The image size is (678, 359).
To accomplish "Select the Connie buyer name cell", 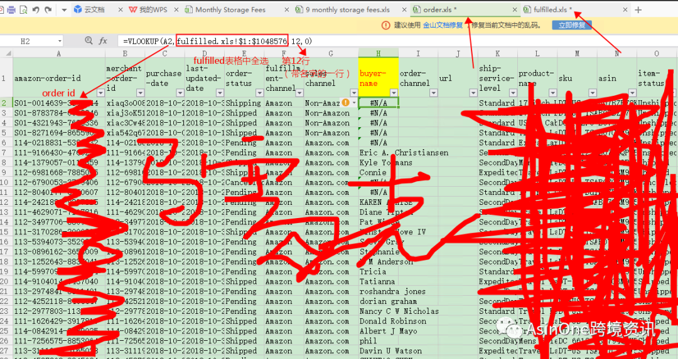I will pyautogui.click(x=379, y=172).
